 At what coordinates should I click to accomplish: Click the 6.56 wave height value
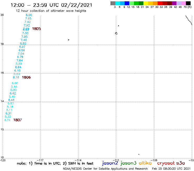click(x=22, y=50)
